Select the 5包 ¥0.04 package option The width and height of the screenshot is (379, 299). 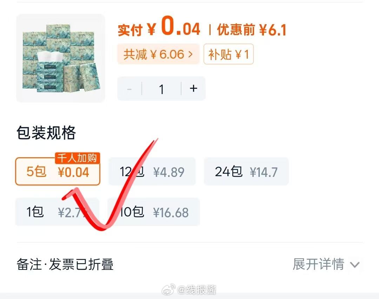tap(58, 171)
